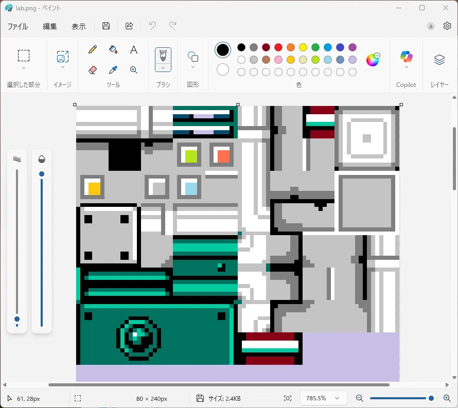Click the Shapes button

click(x=193, y=57)
